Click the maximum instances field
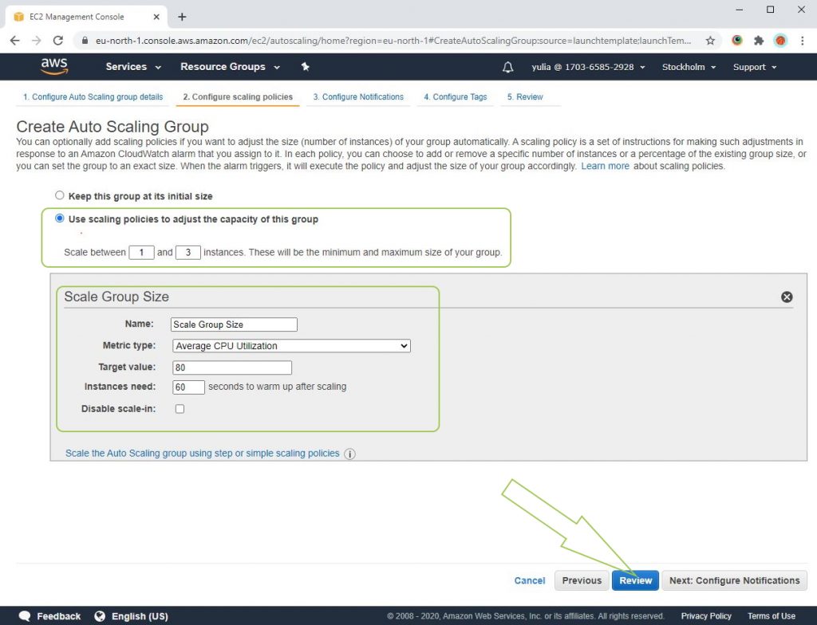Viewport: 817px width, 625px height. coord(188,253)
